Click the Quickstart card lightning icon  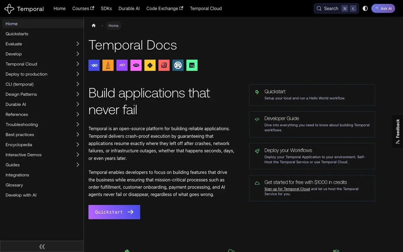257,92
